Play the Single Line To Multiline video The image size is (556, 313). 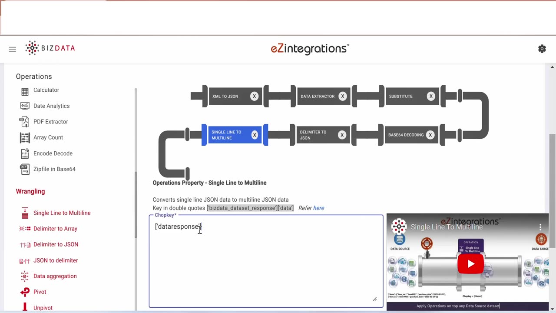tap(470, 264)
